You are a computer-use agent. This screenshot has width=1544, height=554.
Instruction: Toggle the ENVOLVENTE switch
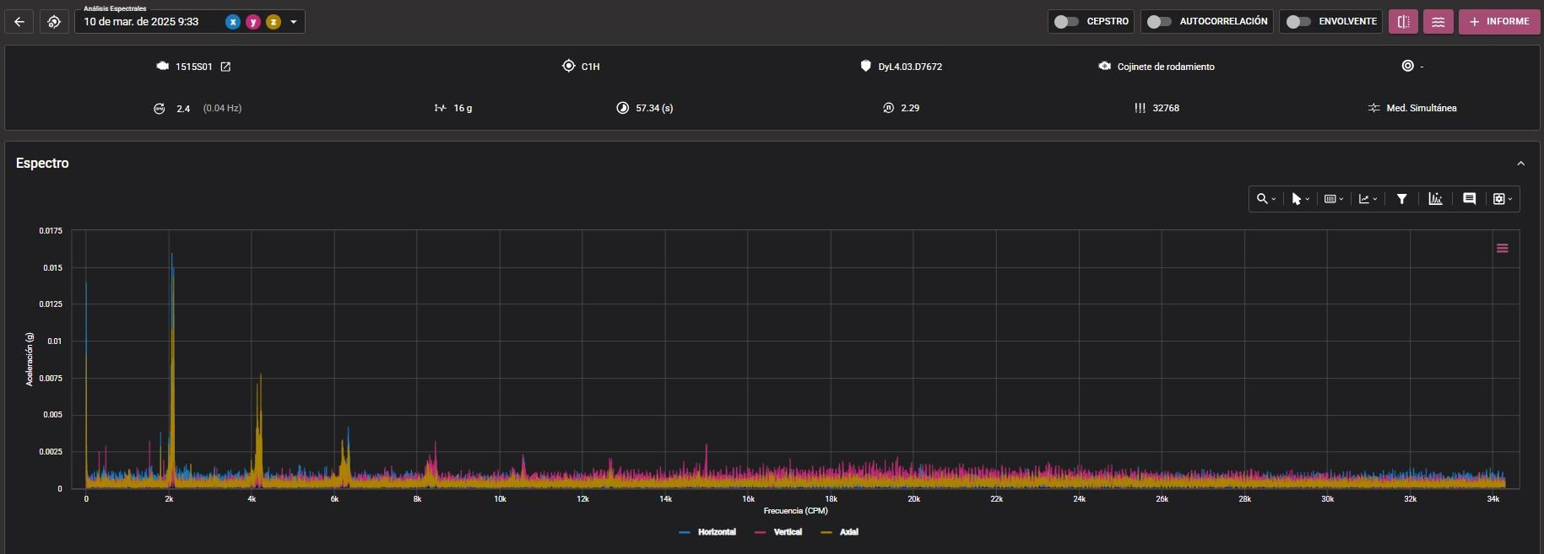tap(1298, 22)
